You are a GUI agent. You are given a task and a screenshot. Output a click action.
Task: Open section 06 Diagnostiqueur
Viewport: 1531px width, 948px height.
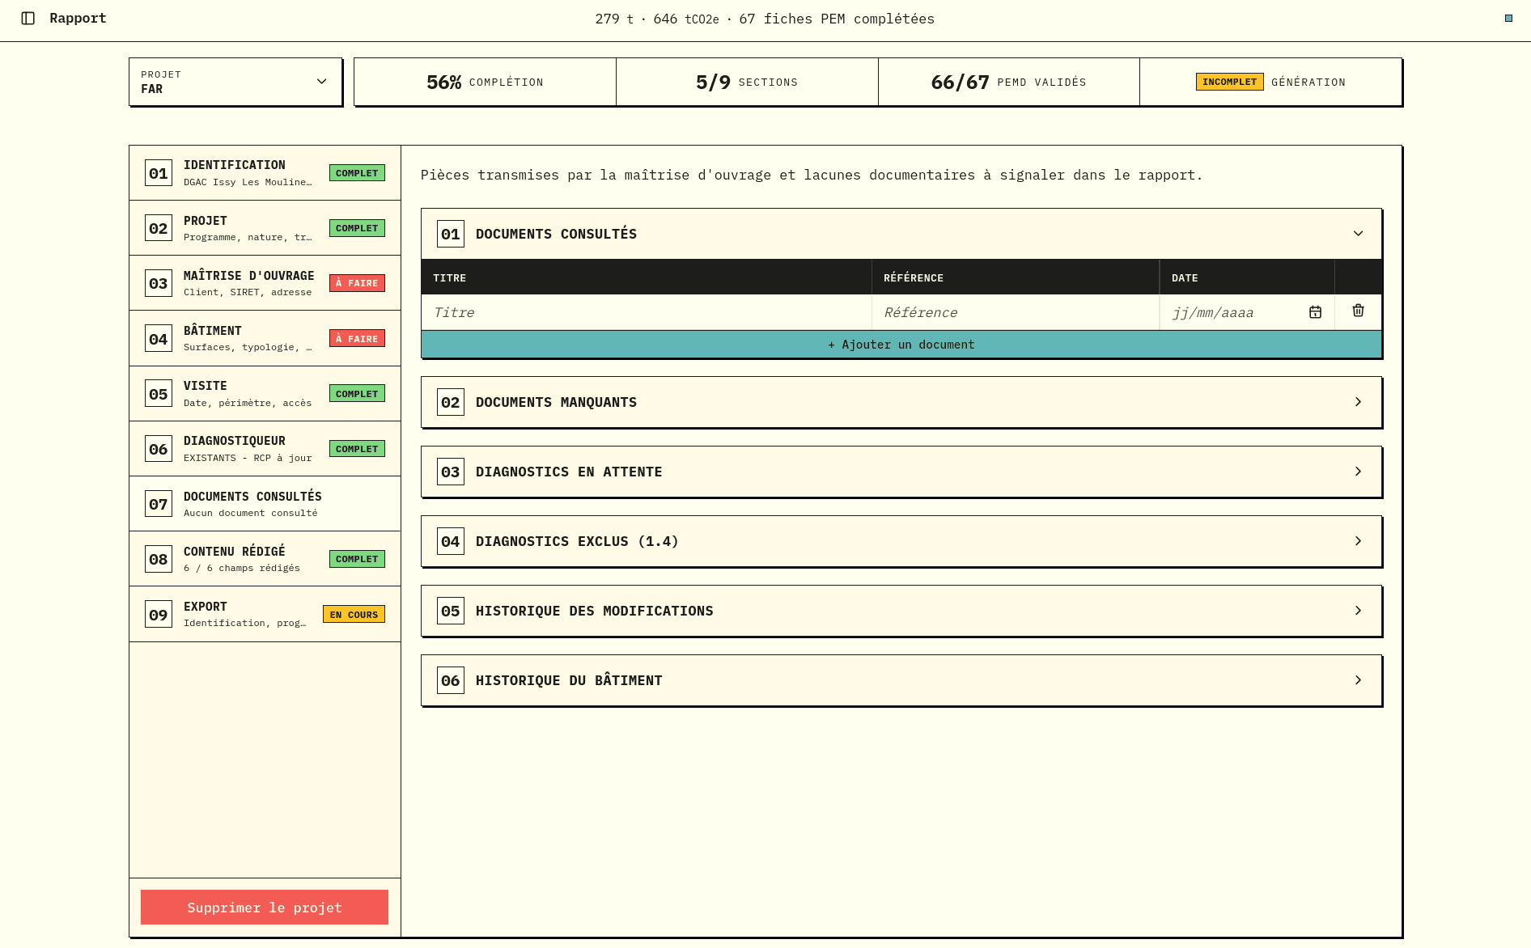265,449
